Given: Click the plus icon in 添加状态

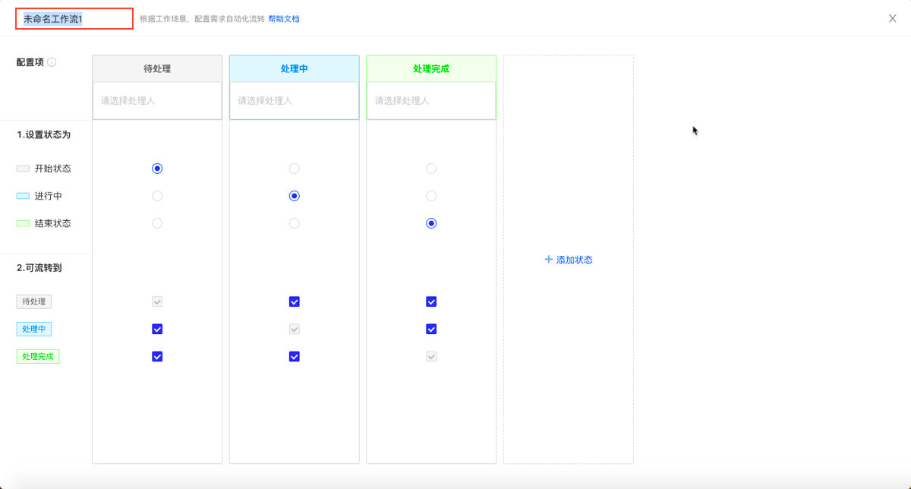Looking at the screenshot, I should 549,260.
